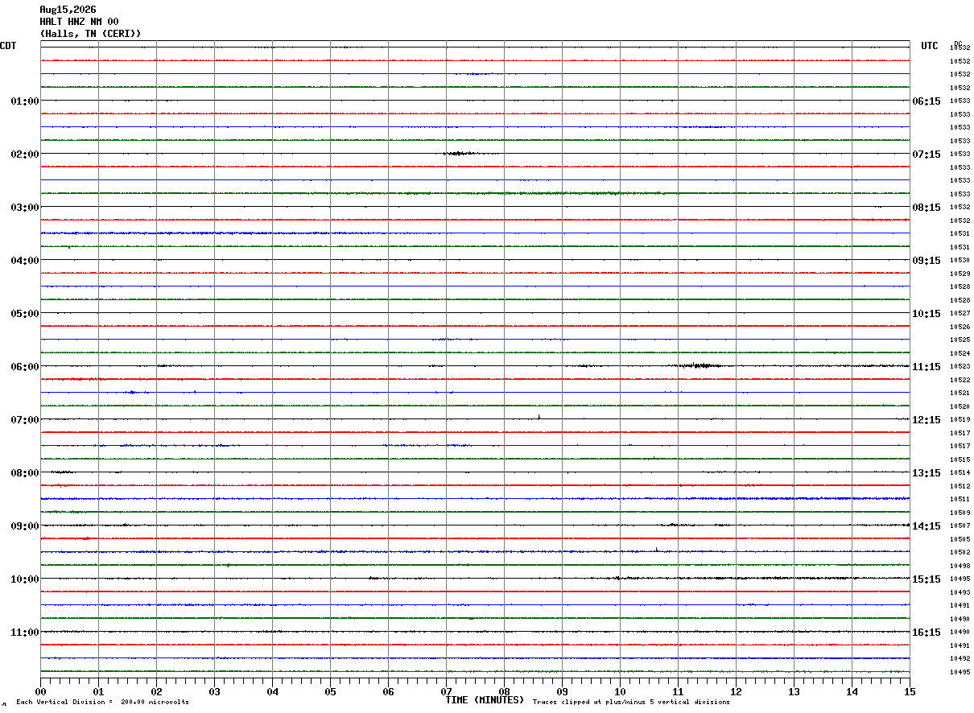Click minute 12 on the time axis

click(x=736, y=691)
